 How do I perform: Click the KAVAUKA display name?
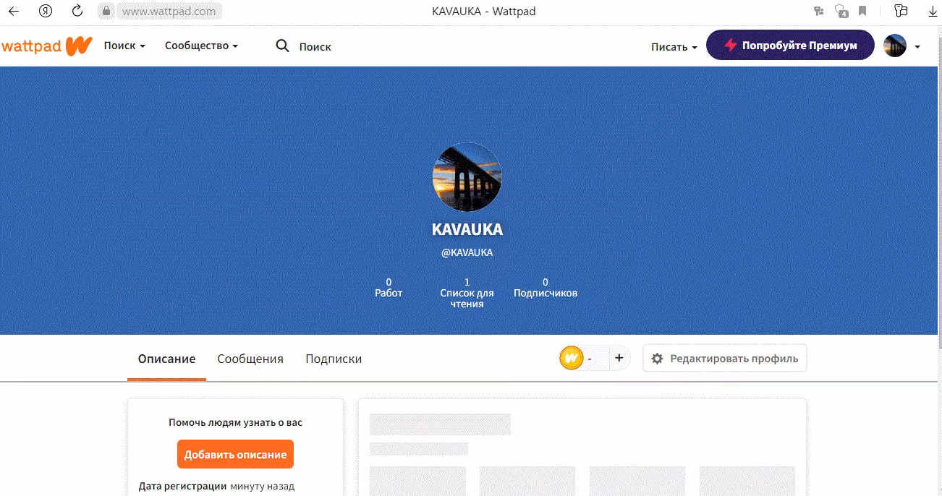click(x=467, y=229)
